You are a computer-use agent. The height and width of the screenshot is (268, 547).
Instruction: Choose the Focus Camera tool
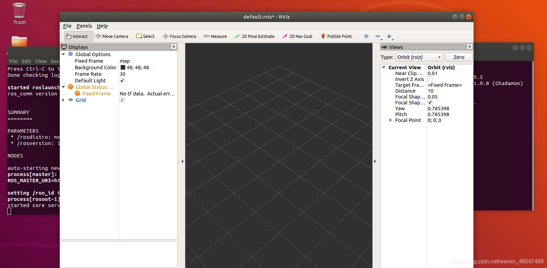click(x=179, y=36)
